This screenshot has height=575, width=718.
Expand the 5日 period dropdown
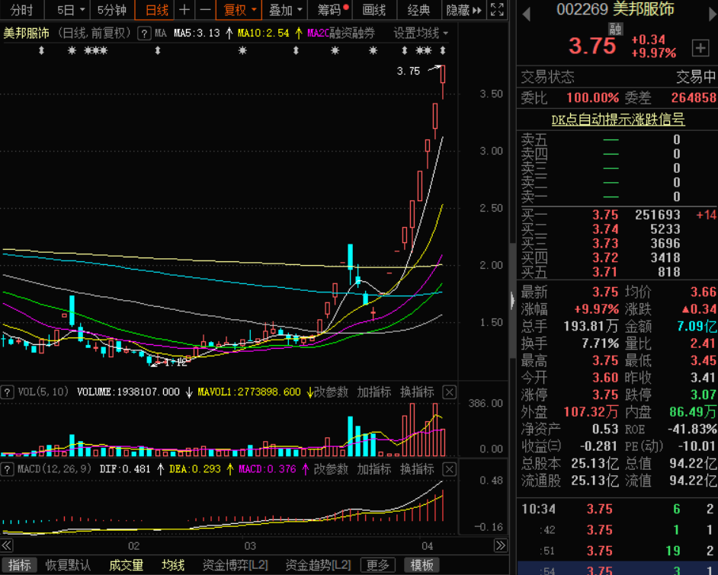point(71,10)
